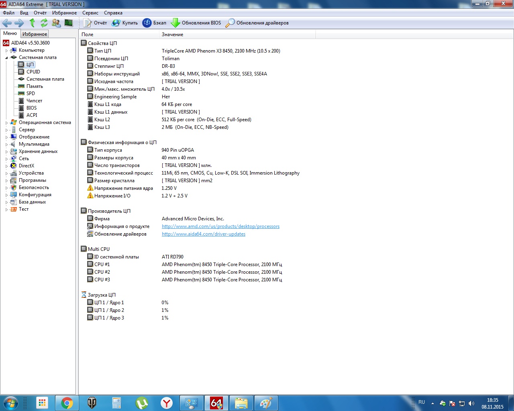Select CPUID in the tree
Image resolution: width=514 pixels, height=411 pixels.
[33, 72]
